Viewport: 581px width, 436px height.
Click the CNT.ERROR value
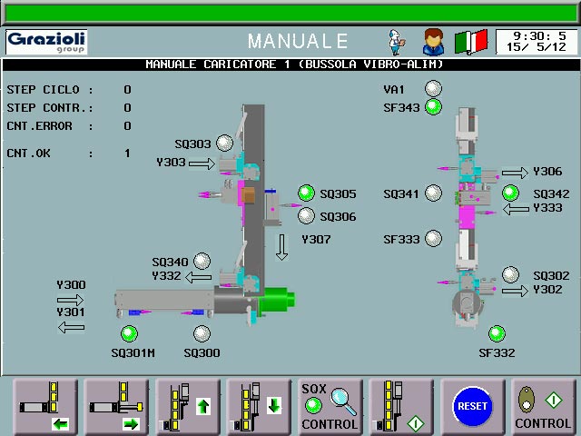pyautogui.click(x=127, y=125)
